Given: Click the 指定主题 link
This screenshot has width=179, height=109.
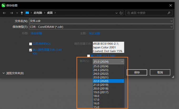Looking at the screenshot, I should (95, 33).
